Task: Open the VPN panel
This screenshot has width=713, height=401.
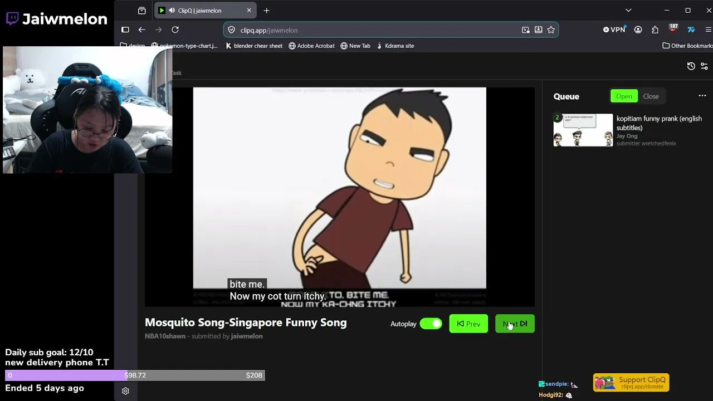Action: 614,30
